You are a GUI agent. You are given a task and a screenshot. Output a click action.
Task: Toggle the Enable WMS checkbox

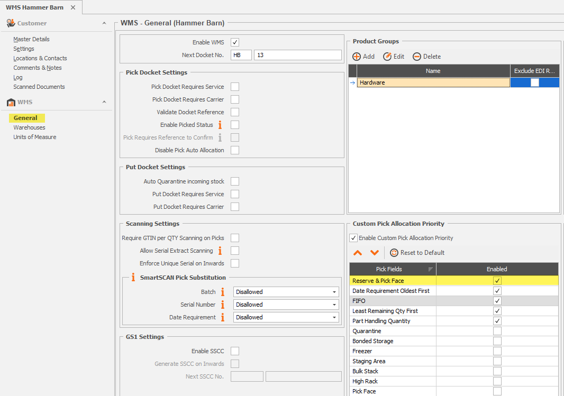pos(235,42)
